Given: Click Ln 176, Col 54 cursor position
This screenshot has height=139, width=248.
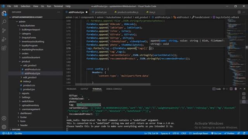Looking at the screenshot, I should click(151, 133).
